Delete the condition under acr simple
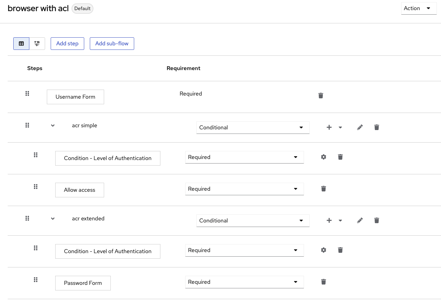The width and height of the screenshot is (441, 303). coord(340,157)
